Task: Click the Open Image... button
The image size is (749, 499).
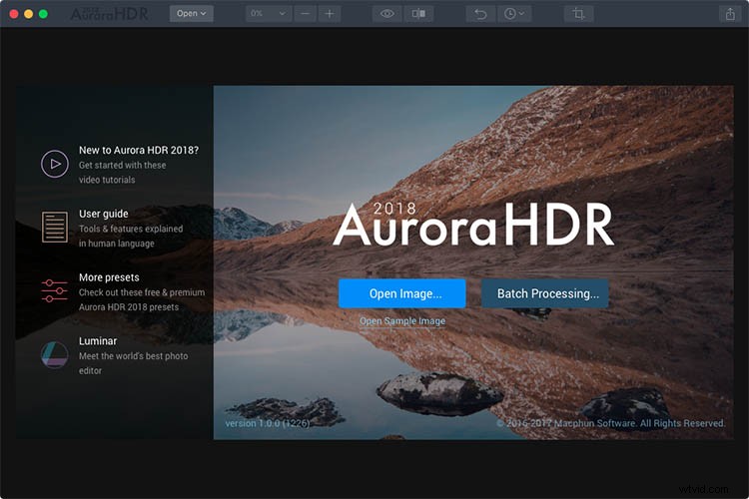Action: coord(402,293)
